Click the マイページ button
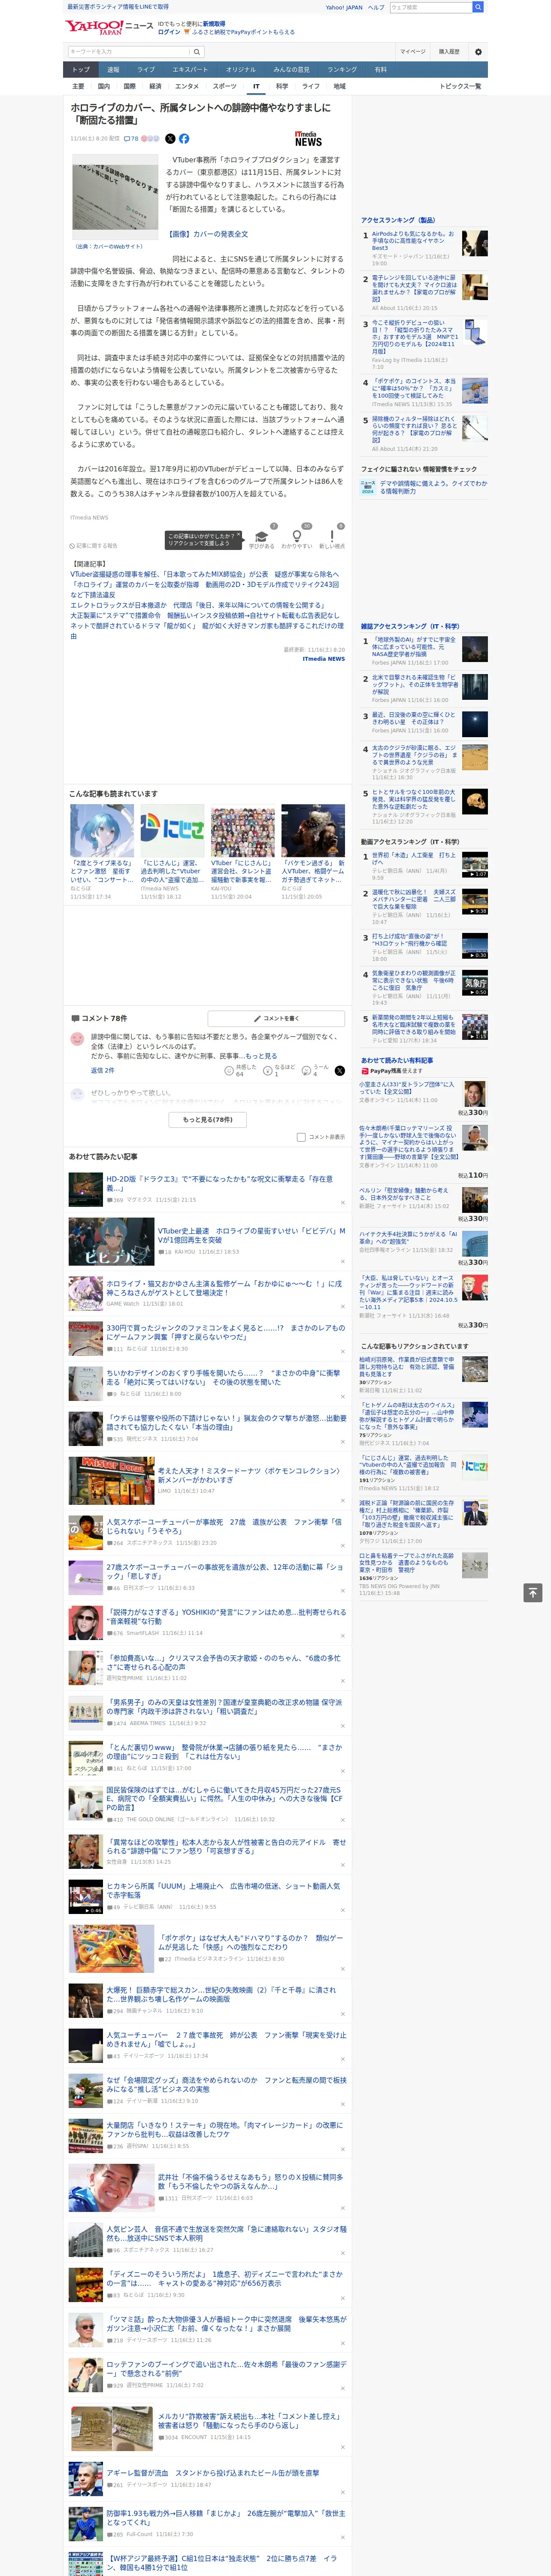 point(413,51)
